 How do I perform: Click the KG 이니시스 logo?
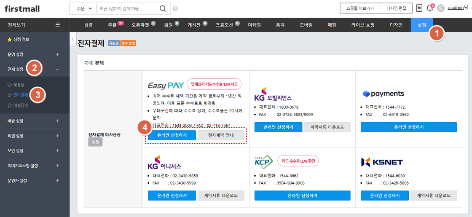(164, 163)
